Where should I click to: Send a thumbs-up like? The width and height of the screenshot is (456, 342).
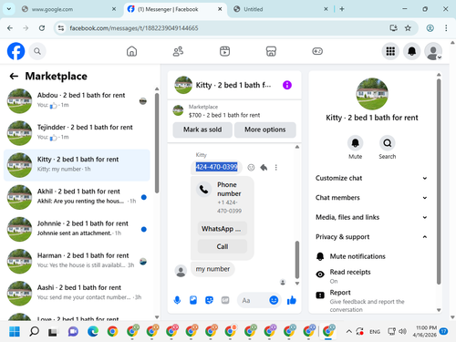click(x=292, y=300)
